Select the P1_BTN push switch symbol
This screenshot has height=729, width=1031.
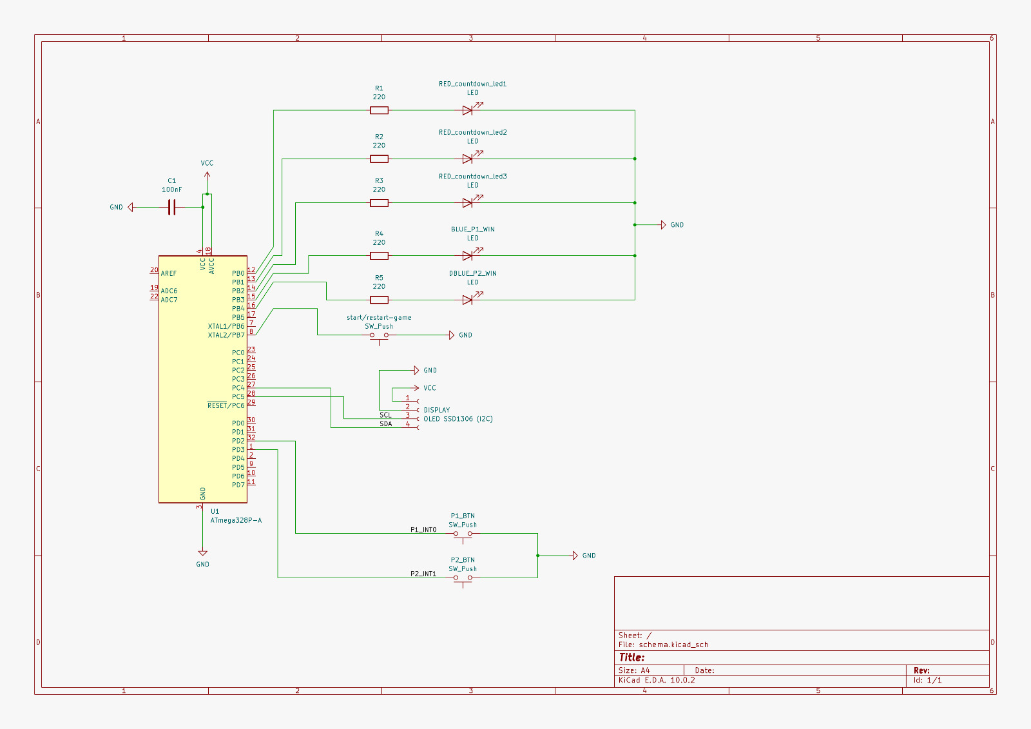pos(463,535)
